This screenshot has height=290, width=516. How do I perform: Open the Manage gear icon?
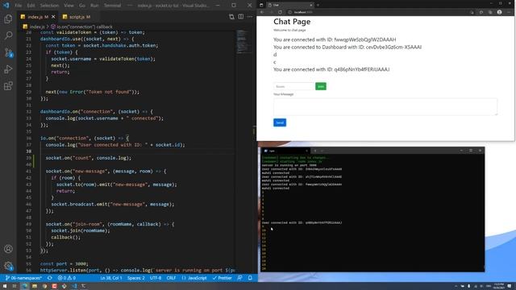(x=8, y=266)
